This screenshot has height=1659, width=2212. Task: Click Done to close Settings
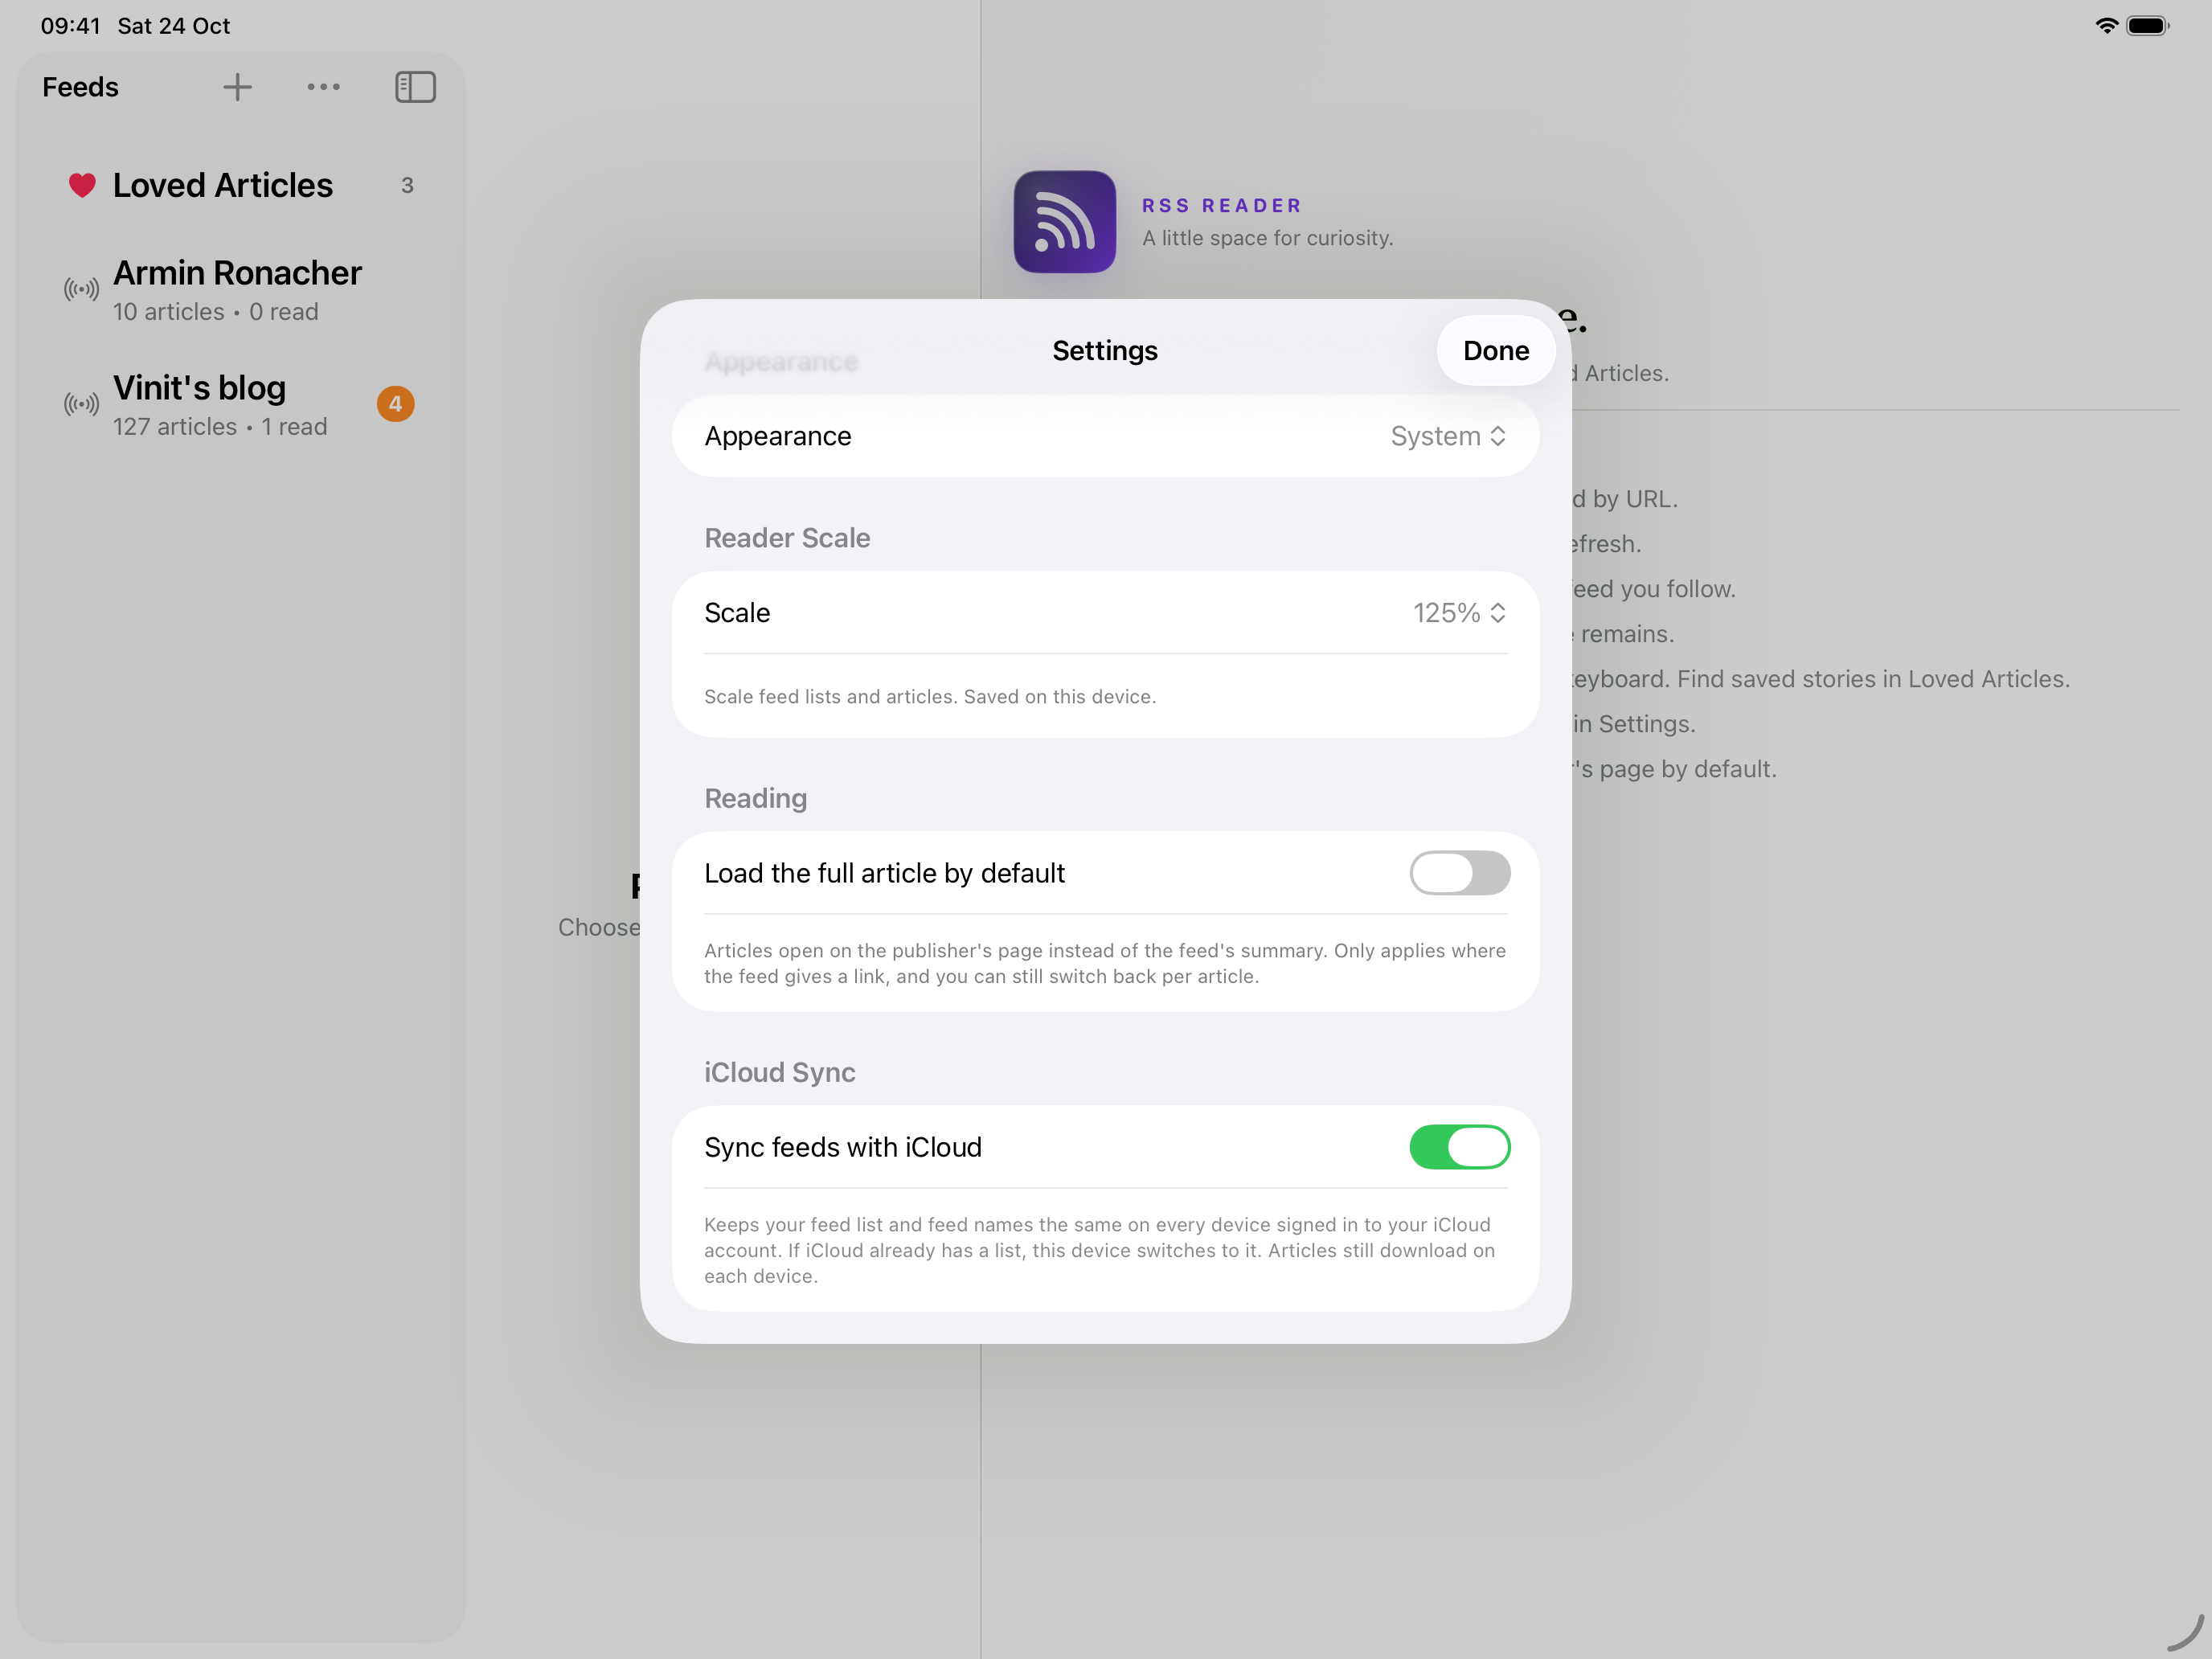tap(1496, 350)
